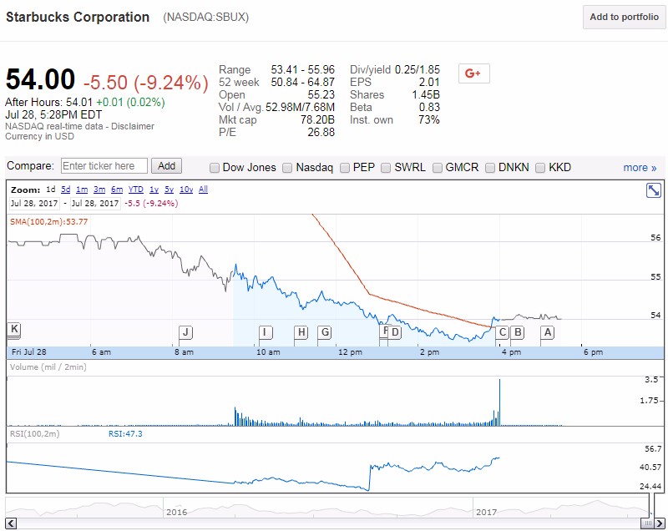Set chart zoom range to YTD
Viewport: 668px width, 531px height.
click(135, 190)
